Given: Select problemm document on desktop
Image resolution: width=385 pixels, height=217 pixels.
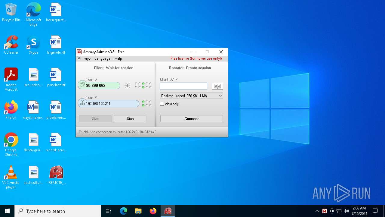Looking at the screenshot, I should click(56, 110).
